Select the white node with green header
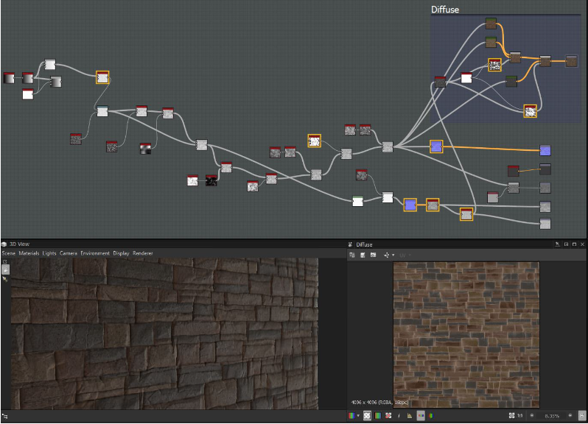This screenshot has height=424, width=588. point(358,201)
